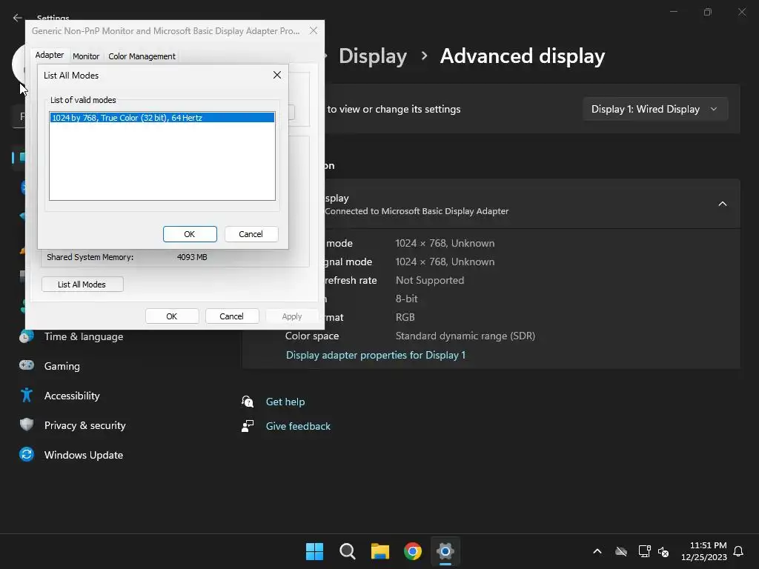Launch Google Chrome from the taskbar
The width and height of the screenshot is (759, 569).
(413, 551)
